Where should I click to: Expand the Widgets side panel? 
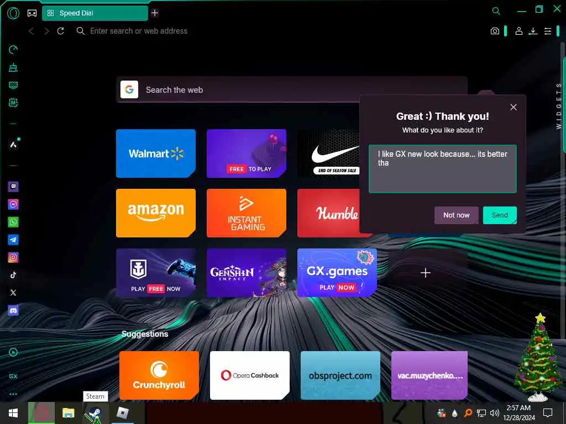coord(559,105)
